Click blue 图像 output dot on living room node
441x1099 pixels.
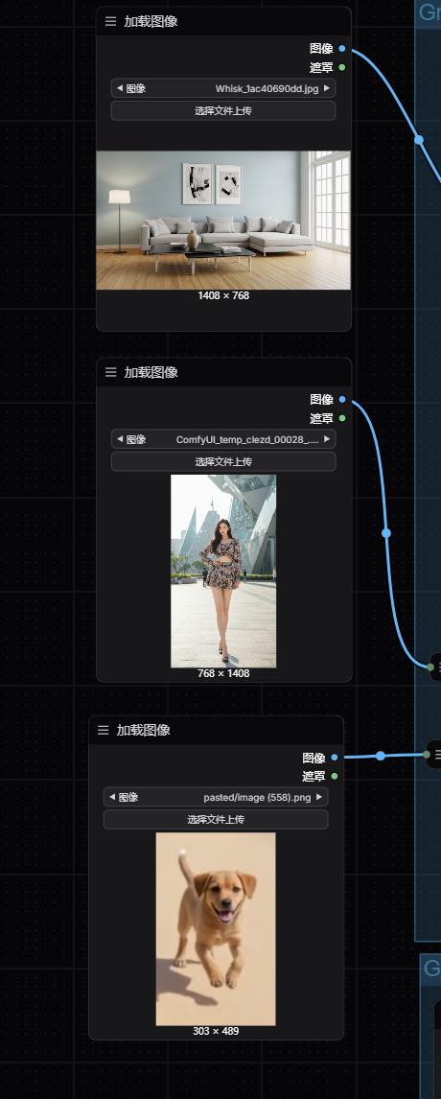[342, 48]
